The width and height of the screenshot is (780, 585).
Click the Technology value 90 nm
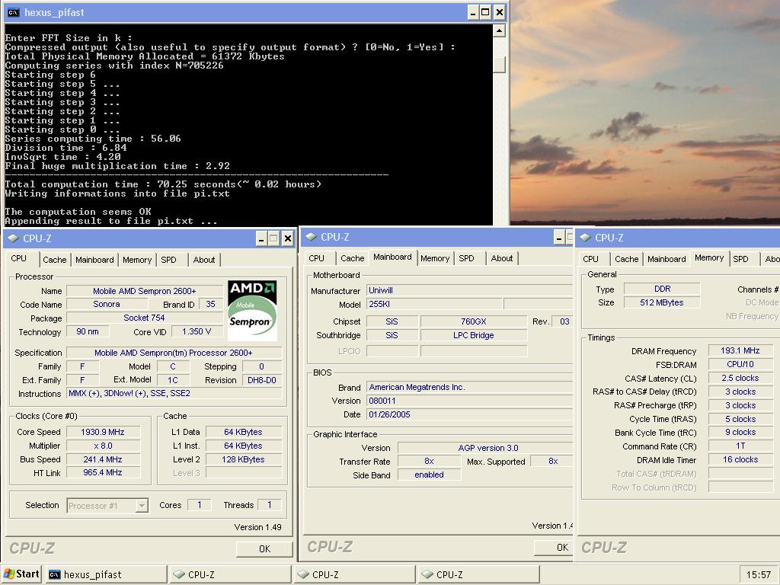tap(88, 331)
